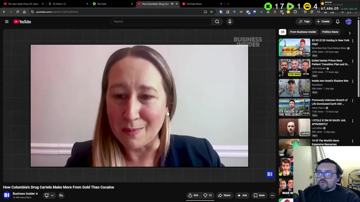Open the Create menu
Image resolution: width=360 pixels, height=202 pixels.
pos(323,21)
